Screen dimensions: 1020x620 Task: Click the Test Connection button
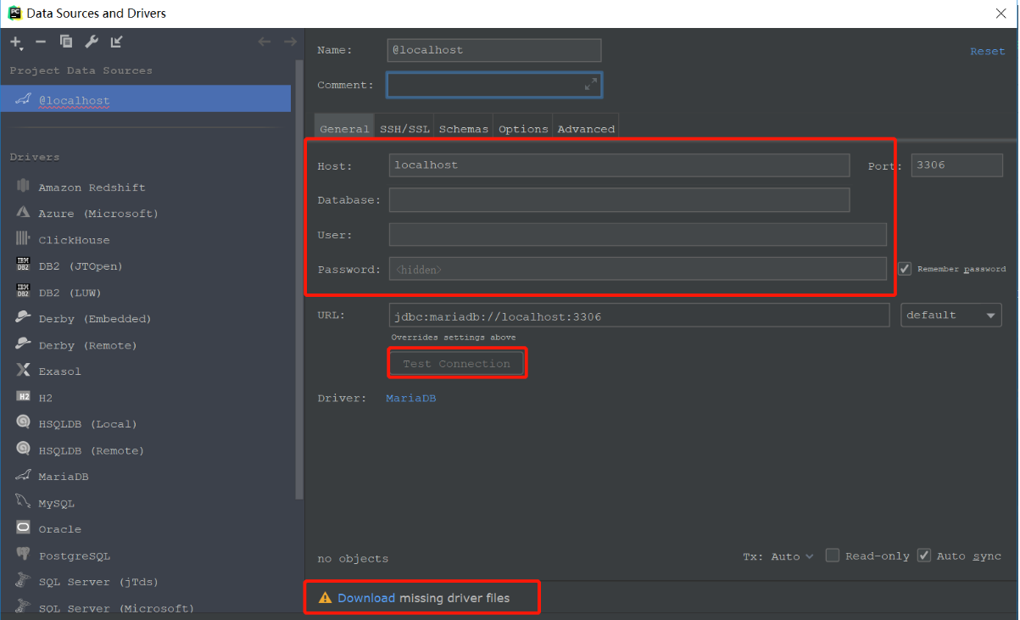[x=456, y=362]
